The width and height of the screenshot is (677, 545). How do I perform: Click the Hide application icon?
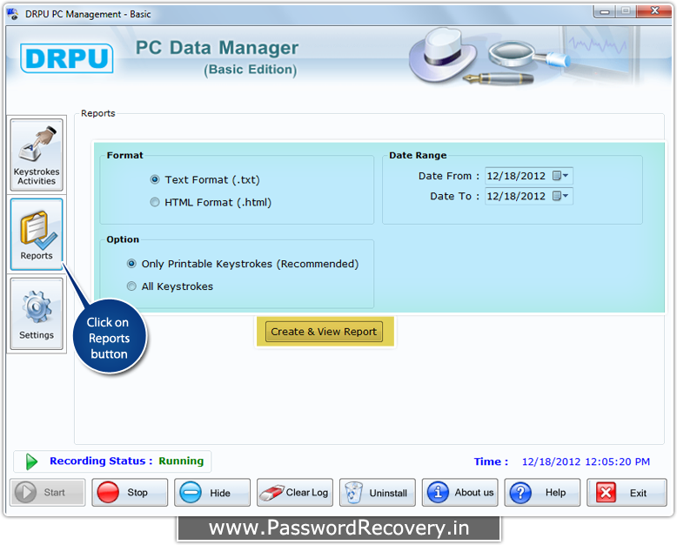click(x=191, y=493)
